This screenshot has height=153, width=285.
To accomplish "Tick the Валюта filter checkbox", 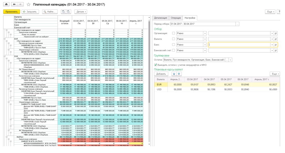I will pyautogui.click(x=173, y=39).
